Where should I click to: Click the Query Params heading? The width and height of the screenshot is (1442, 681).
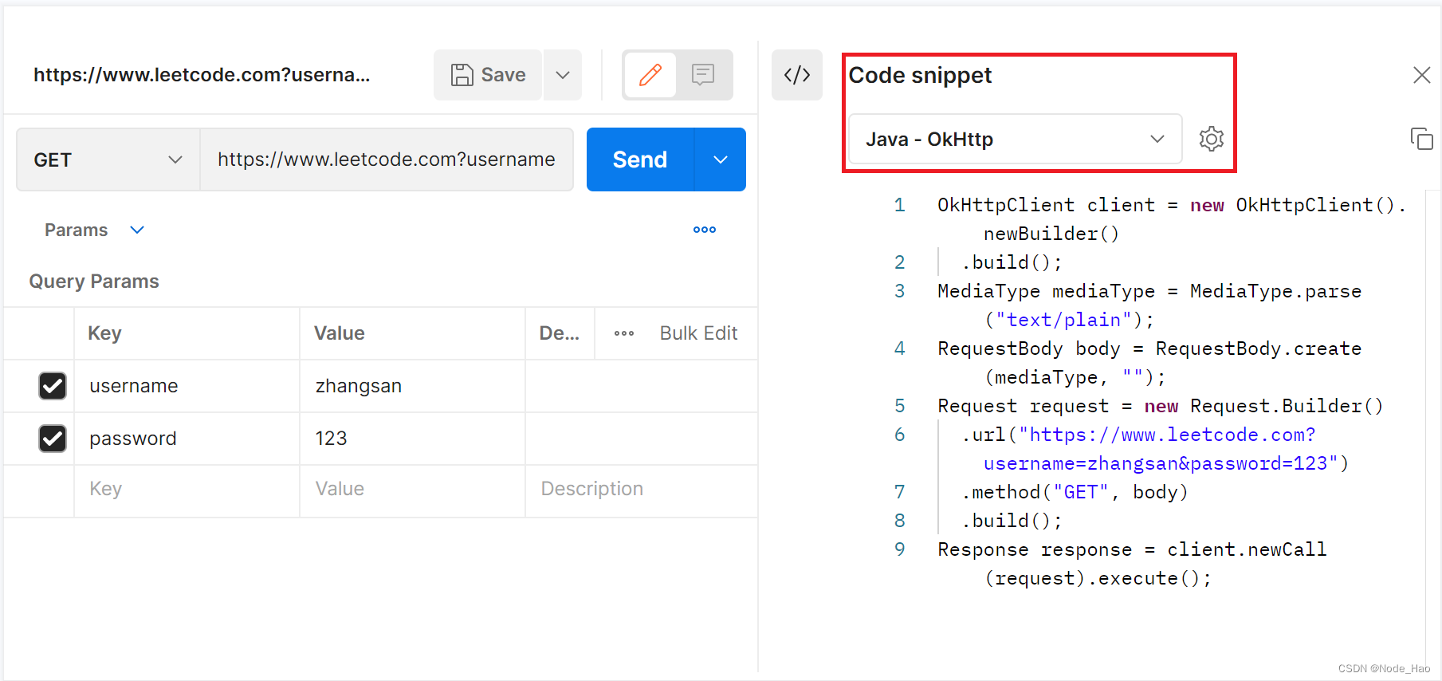94,281
